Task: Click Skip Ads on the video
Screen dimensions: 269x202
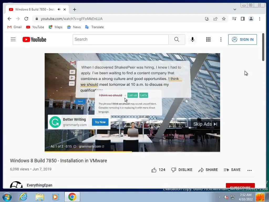Action: click(205, 124)
